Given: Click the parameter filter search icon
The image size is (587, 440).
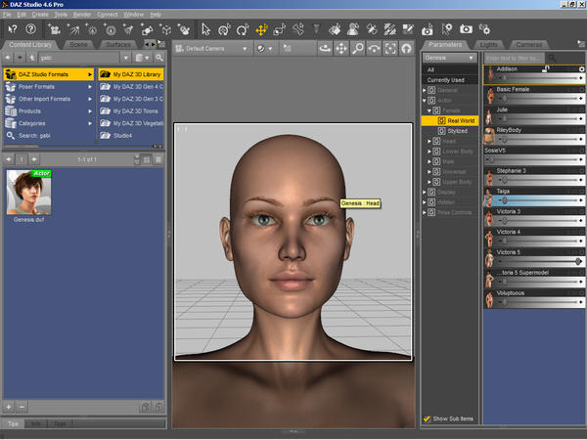Looking at the screenshot, I should click(x=552, y=58).
